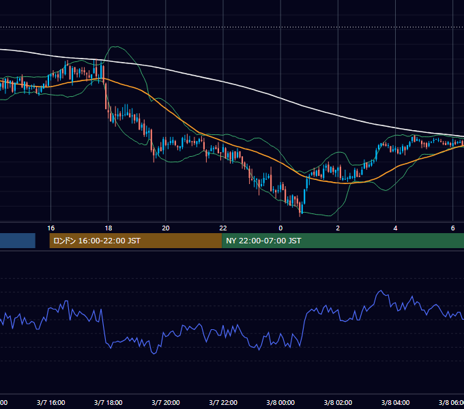The image size is (464, 409).
Task: Click the '6' hour label on price chart axis
Action: pos(453,228)
